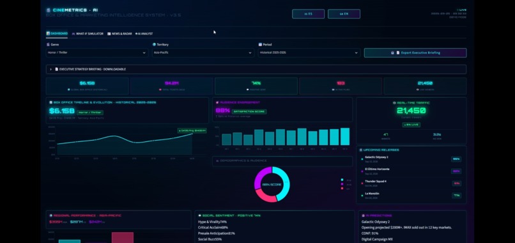Screen dimensions: 515x243
Task: Click the Dashboard tab icon
Action: [x=48, y=33]
